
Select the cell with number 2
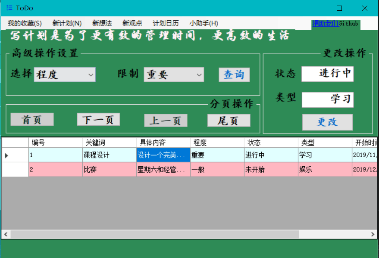click(x=56, y=169)
